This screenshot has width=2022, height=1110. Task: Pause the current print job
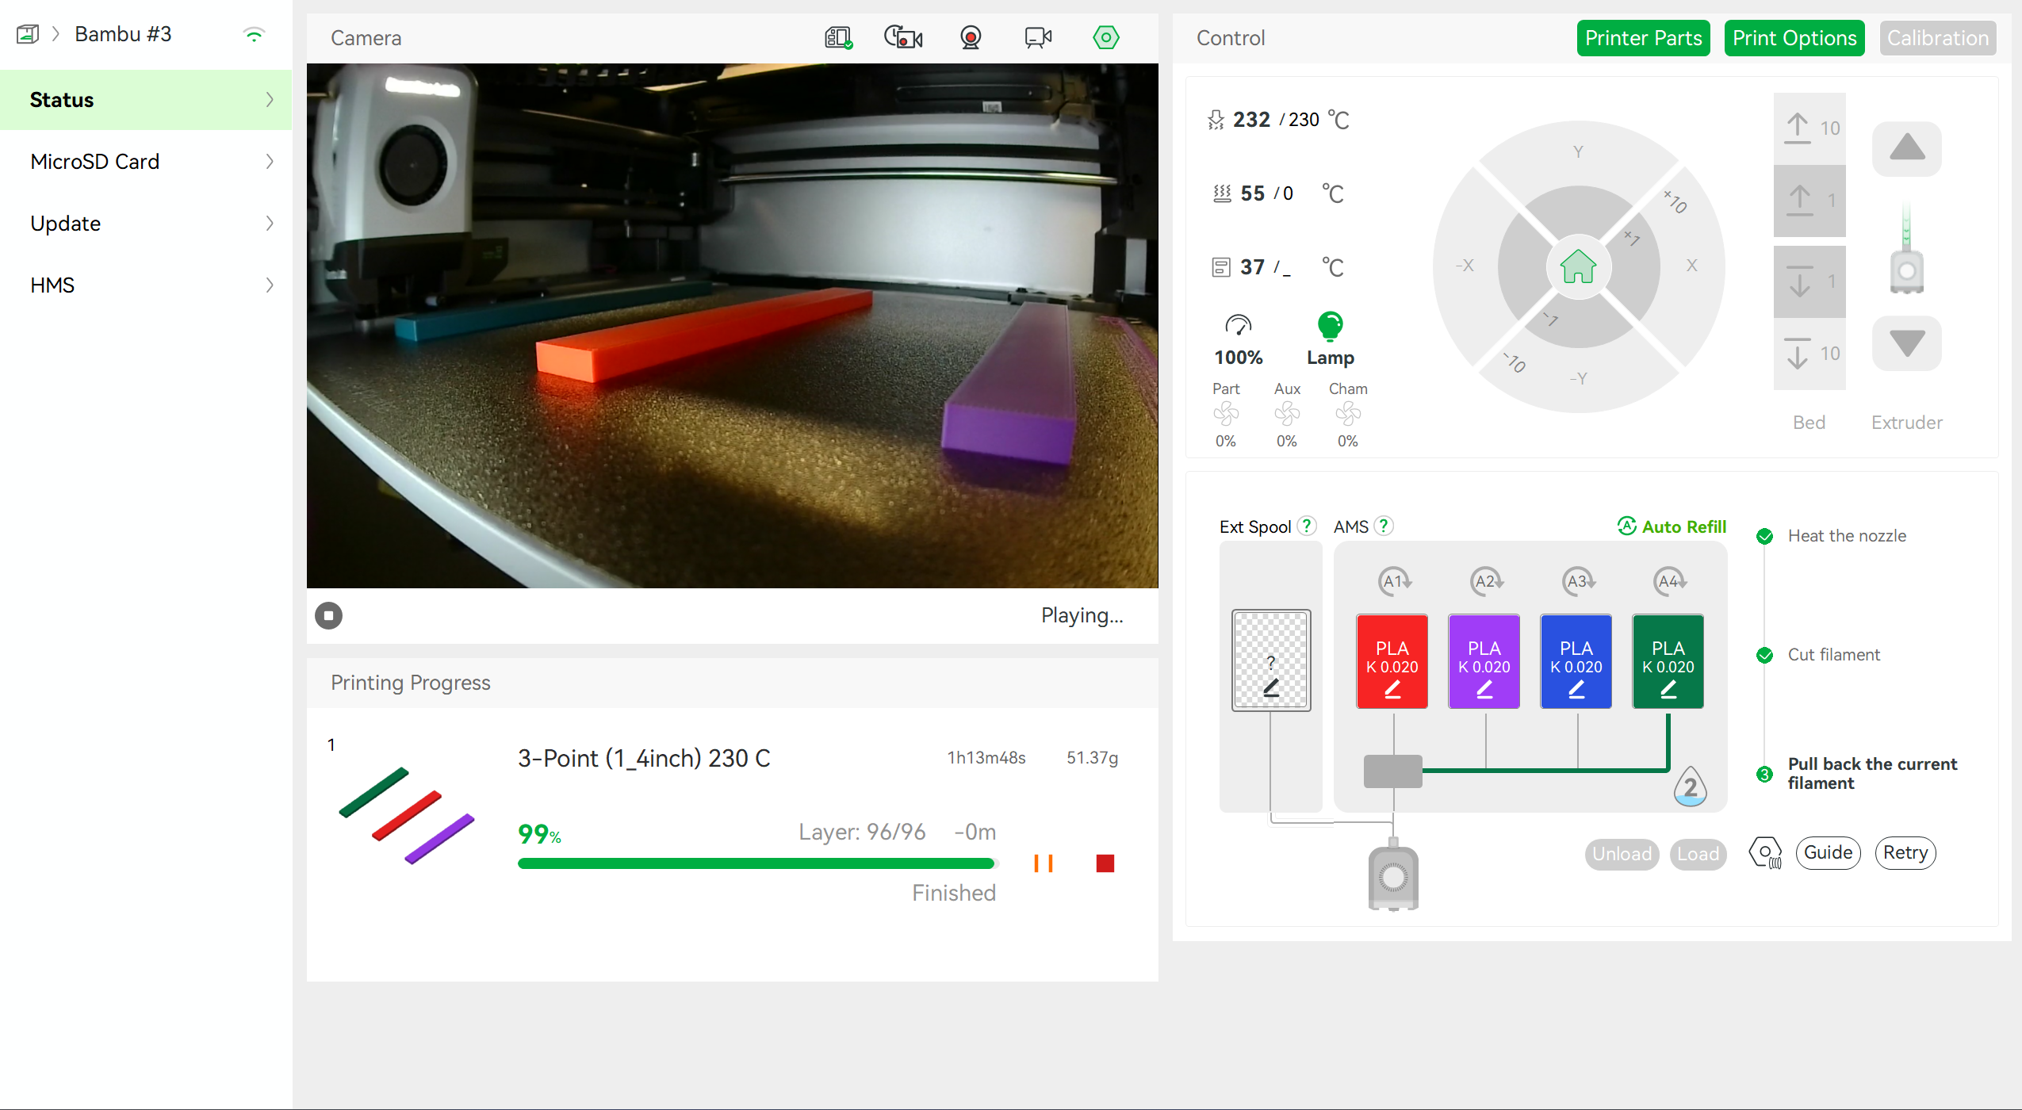tap(1044, 863)
